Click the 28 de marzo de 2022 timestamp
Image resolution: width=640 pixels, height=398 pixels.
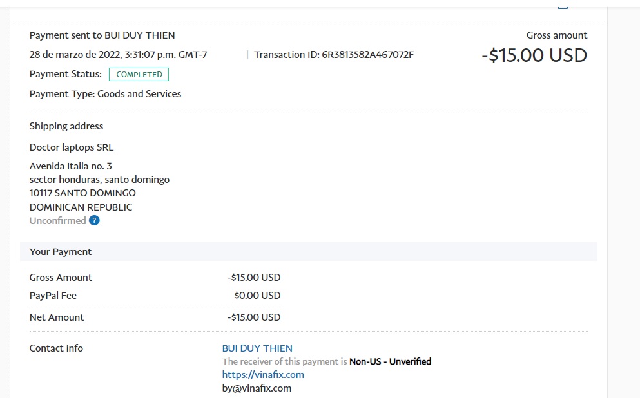(118, 55)
